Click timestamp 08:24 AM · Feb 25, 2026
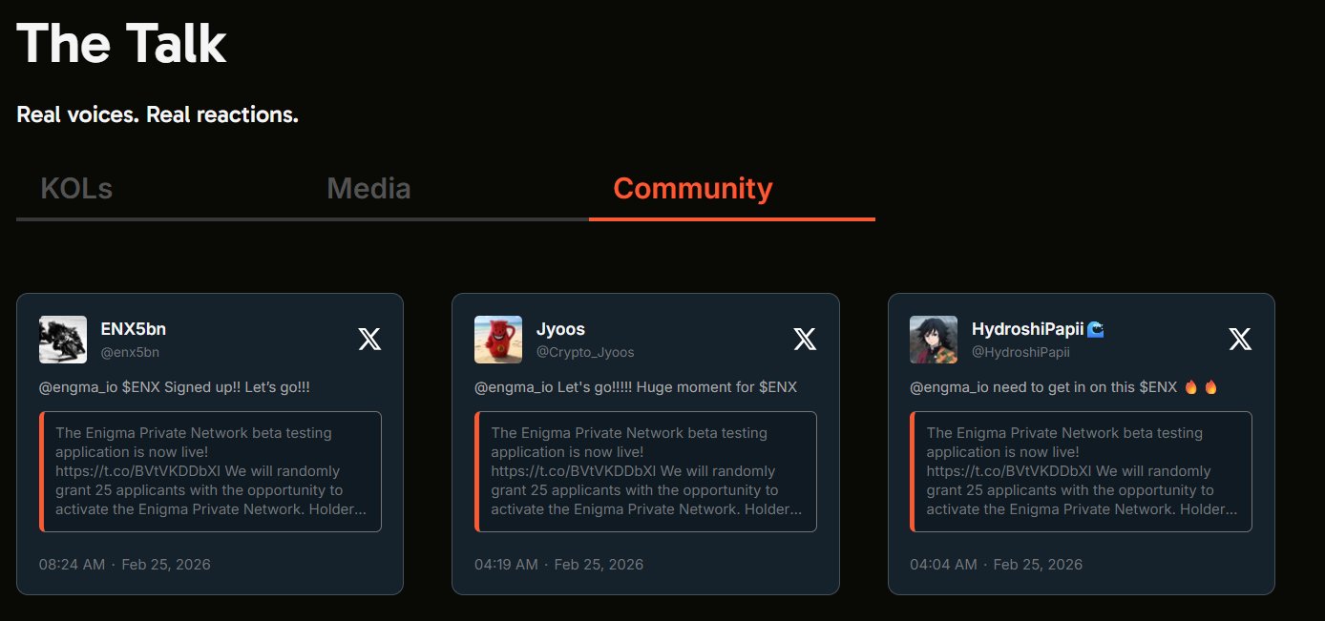 point(125,564)
